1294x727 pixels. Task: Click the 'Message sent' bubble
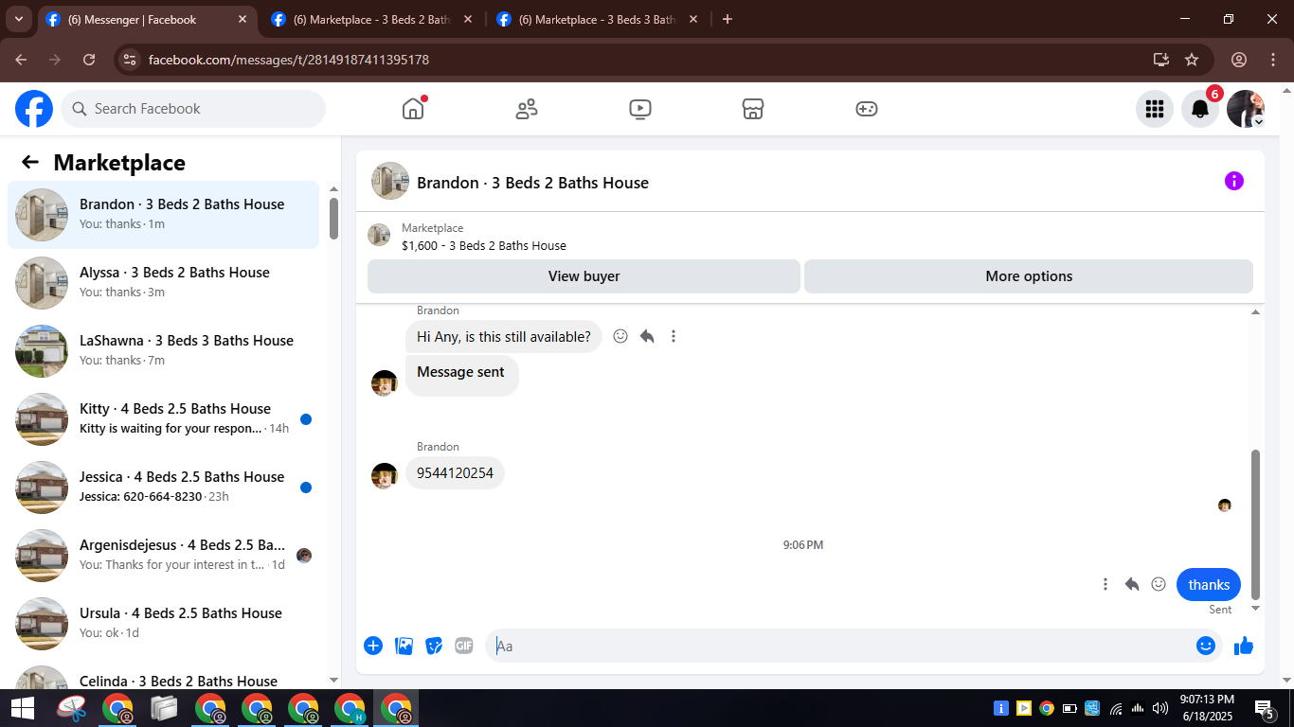pyautogui.click(x=462, y=375)
